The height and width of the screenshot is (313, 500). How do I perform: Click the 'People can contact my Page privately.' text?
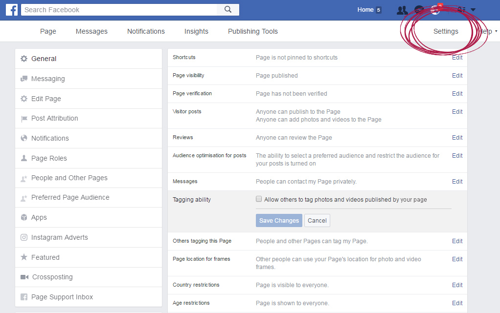click(306, 182)
